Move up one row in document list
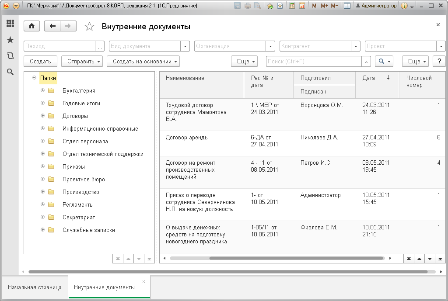 (x=420, y=259)
